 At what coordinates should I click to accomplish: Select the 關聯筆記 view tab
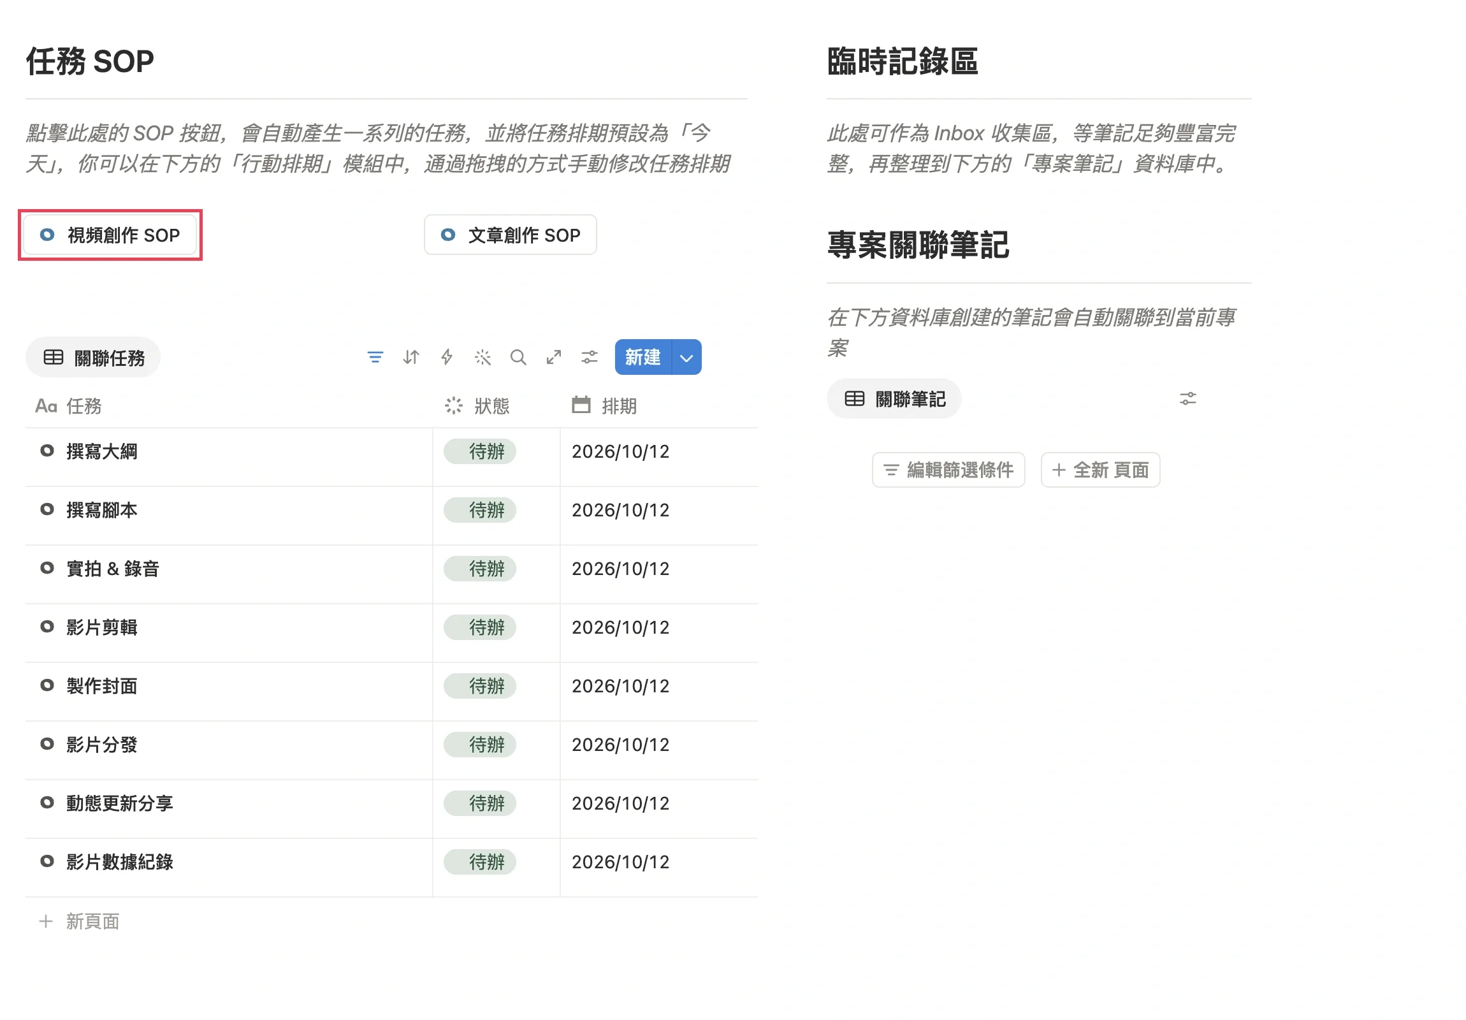(x=894, y=398)
